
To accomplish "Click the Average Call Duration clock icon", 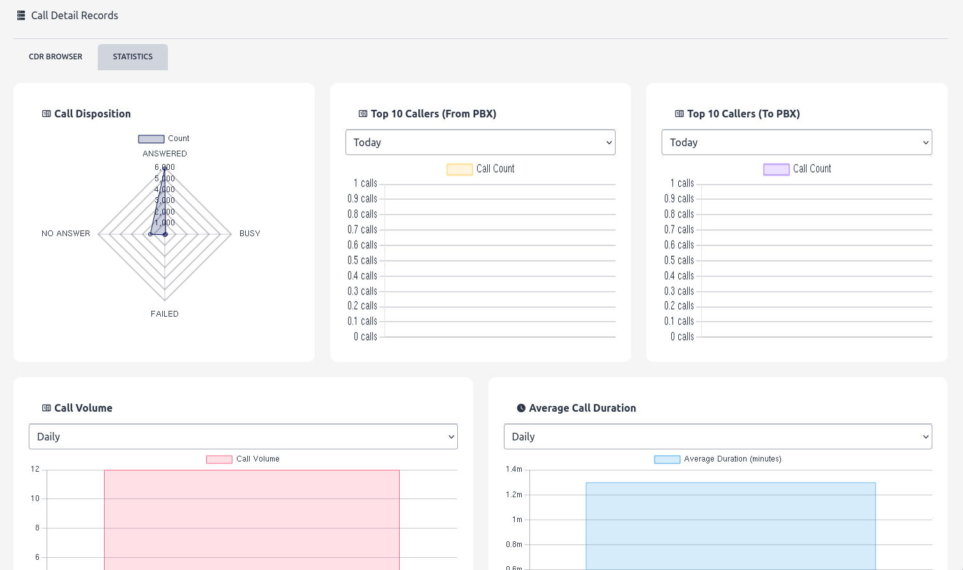I will pyautogui.click(x=521, y=408).
